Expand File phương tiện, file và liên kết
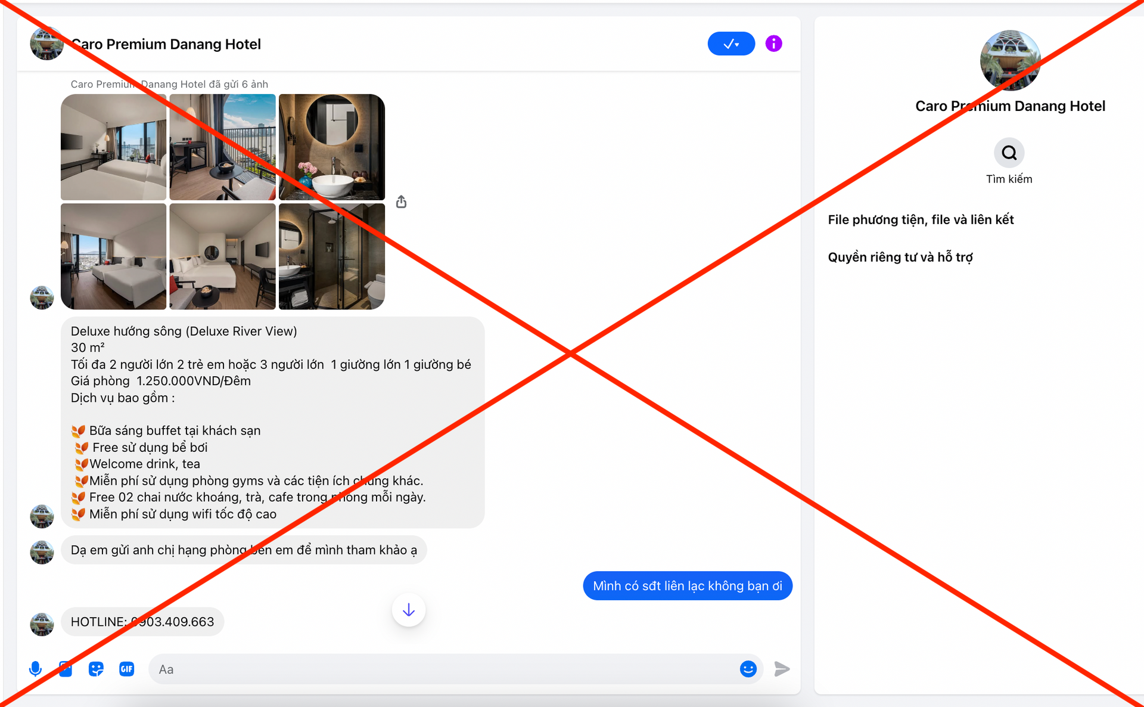Screen dimensions: 1144x707 921,219
